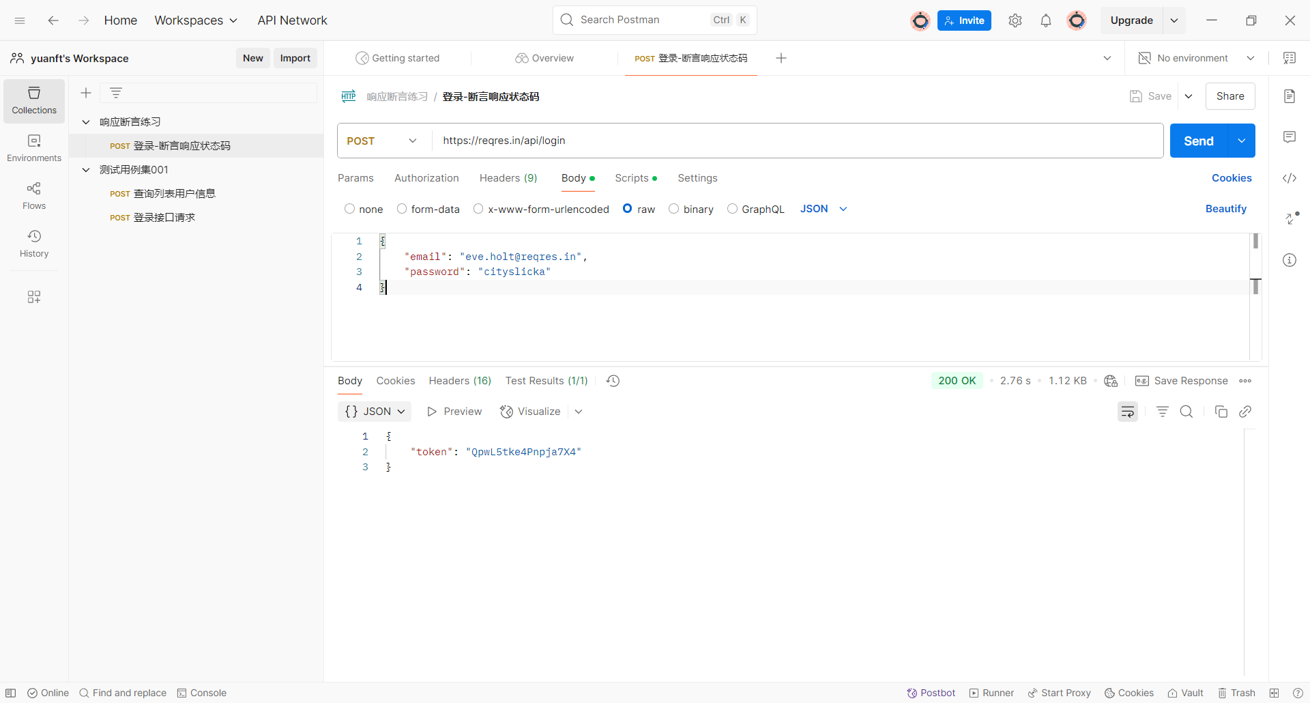Click the response history clock icon

click(x=613, y=381)
